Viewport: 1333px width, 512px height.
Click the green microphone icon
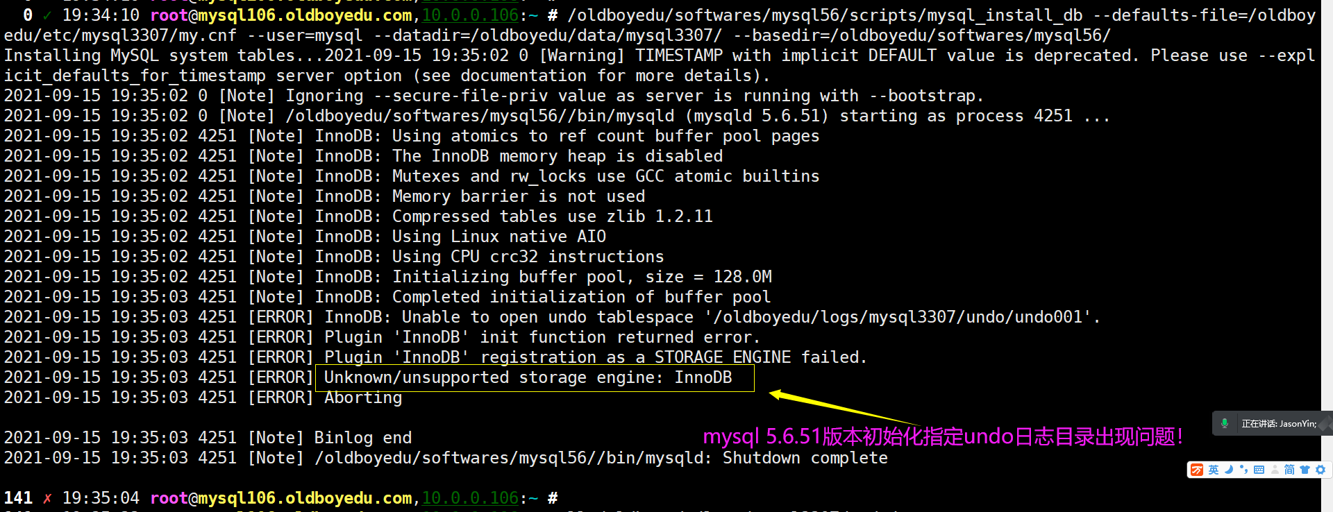1225,423
